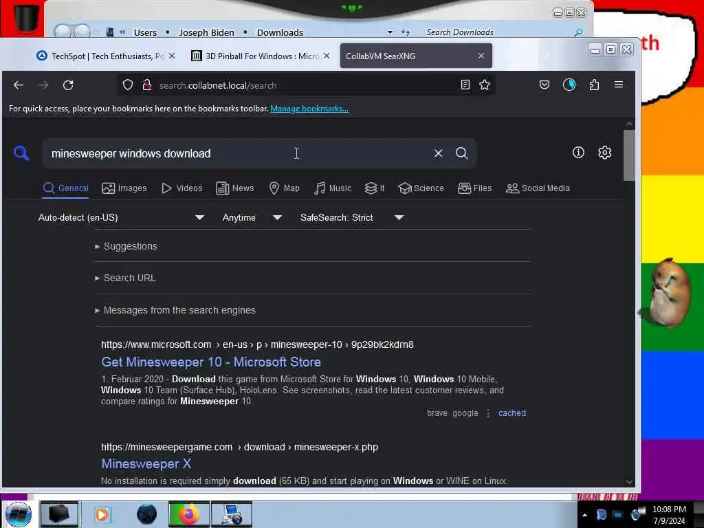This screenshot has height=528, width=704.
Task: Select the Map search category
Action: (284, 188)
